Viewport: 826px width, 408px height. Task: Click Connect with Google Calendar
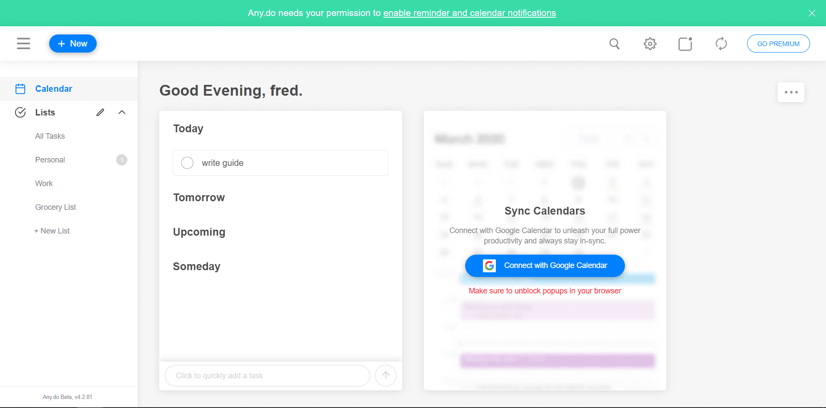click(x=545, y=266)
